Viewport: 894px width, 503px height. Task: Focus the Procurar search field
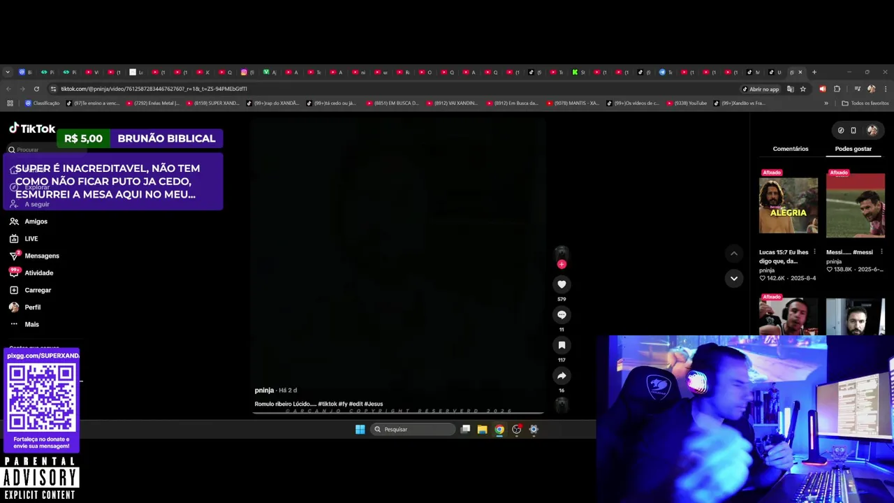click(x=45, y=150)
